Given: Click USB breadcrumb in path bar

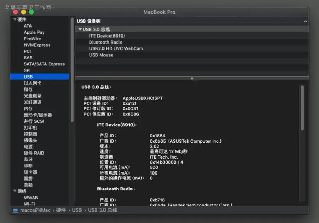Looking at the screenshot, I should 77,210.
